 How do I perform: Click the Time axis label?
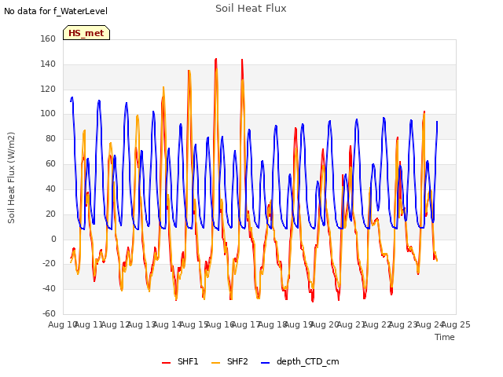[x=445, y=337]
